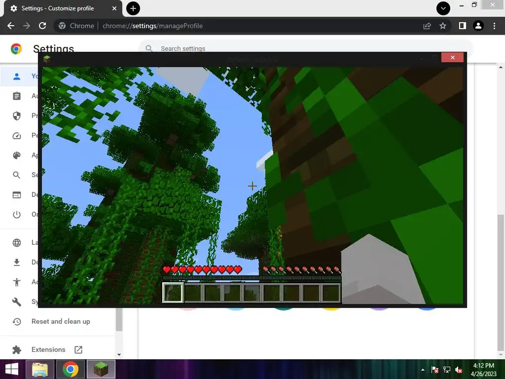Click the sidebar scrollbar down arrow
The width and height of the screenshot is (505, 379).
click(x=119, y=355)
